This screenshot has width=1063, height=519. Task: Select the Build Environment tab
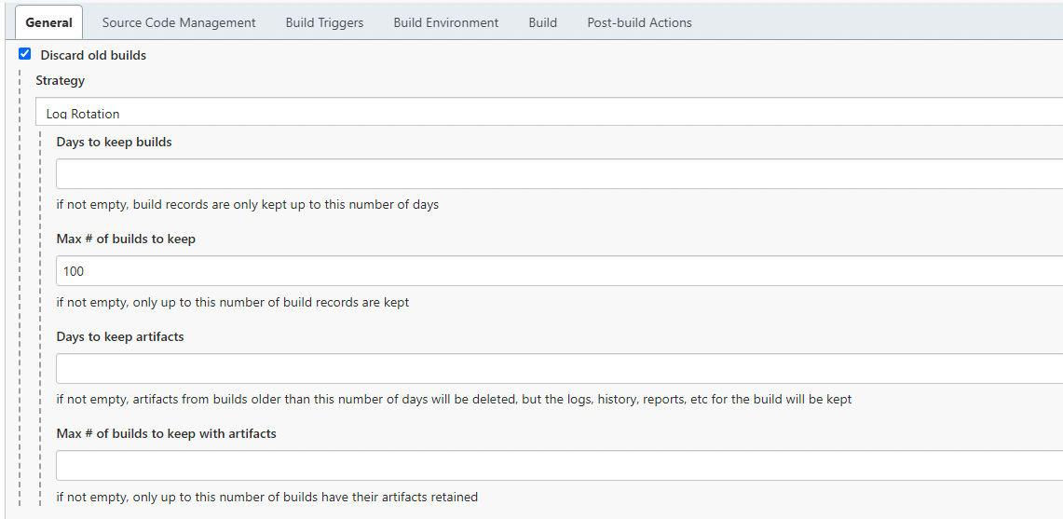coord(445,22)
